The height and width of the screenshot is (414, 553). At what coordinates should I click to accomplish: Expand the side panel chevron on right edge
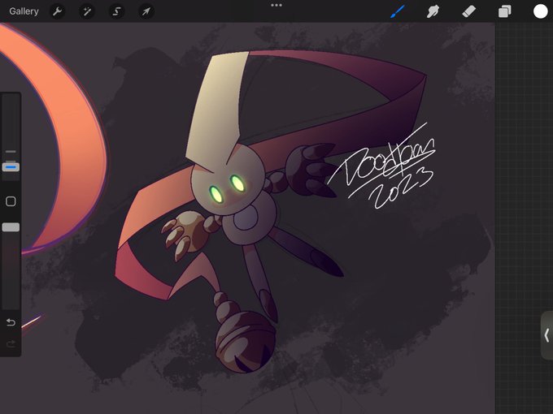pyautogui.click(x=546, y=335)
